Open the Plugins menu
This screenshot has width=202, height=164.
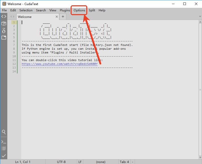pyautogui.click(x=65, y=10)
